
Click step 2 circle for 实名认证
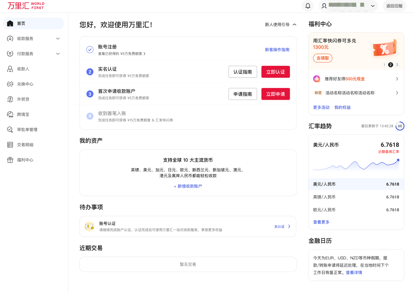tap(90, 72)
